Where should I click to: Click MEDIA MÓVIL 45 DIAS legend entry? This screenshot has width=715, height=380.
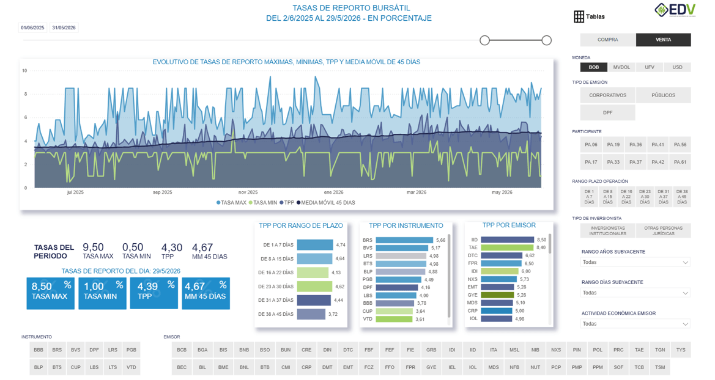click(x=325, y=203)
